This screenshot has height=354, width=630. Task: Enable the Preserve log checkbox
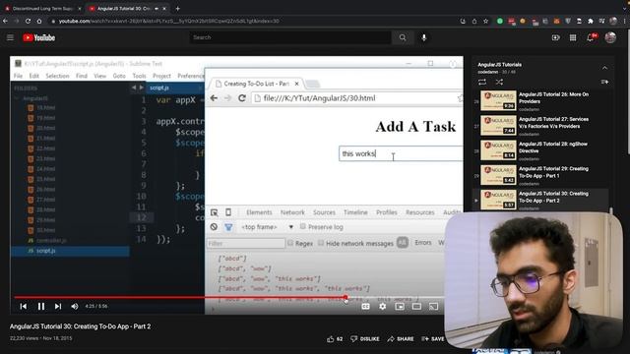(x=303, y=227)
